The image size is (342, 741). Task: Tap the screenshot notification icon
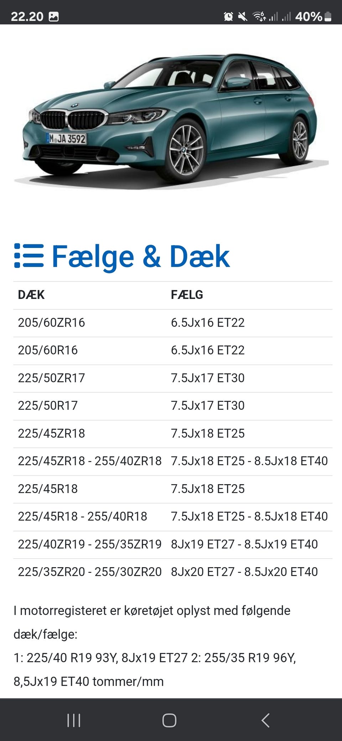click(x=54, y=16)
